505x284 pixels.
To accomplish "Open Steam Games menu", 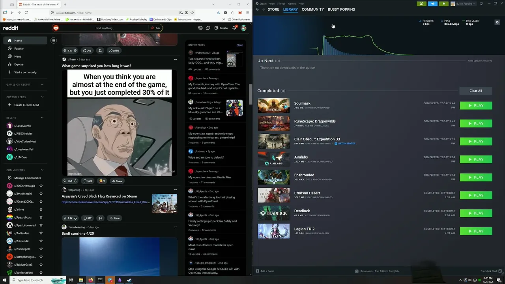I will pos(292,4).
